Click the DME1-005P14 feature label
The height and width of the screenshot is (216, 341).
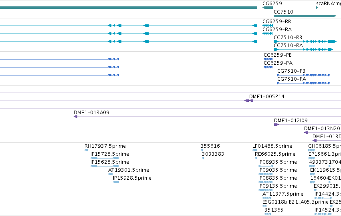coord(266,97)
